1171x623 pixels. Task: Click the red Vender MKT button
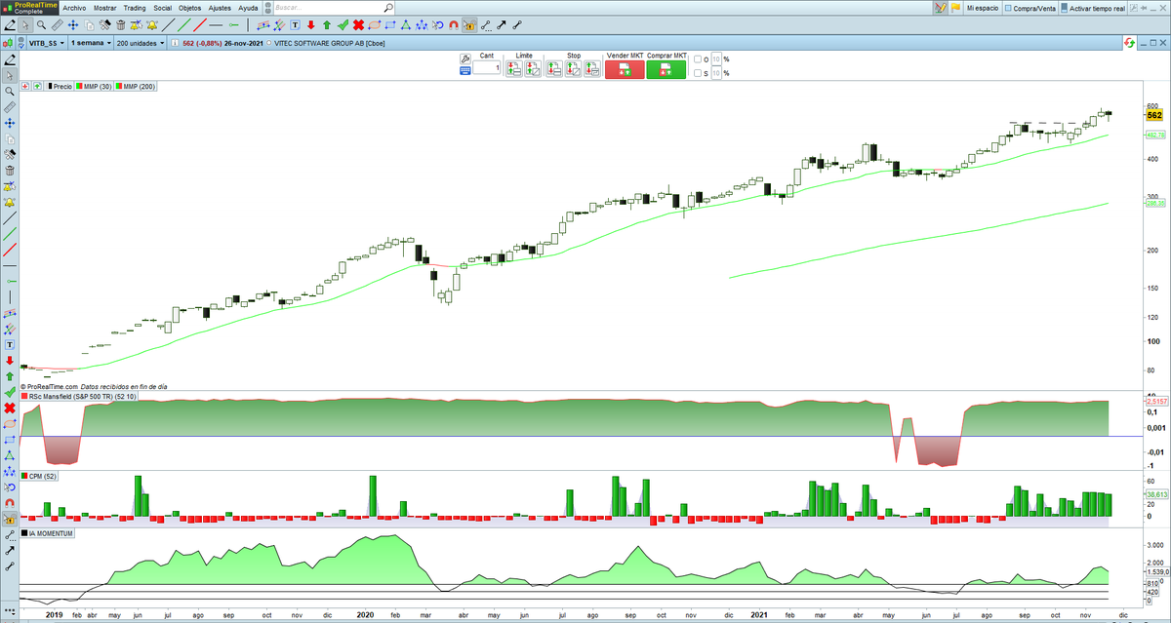625,69
